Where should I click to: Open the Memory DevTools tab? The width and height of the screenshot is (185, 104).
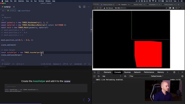click(x=161, y=72)
